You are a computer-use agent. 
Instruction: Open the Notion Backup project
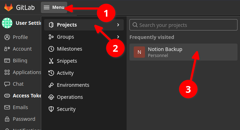(x=183, y=52)
